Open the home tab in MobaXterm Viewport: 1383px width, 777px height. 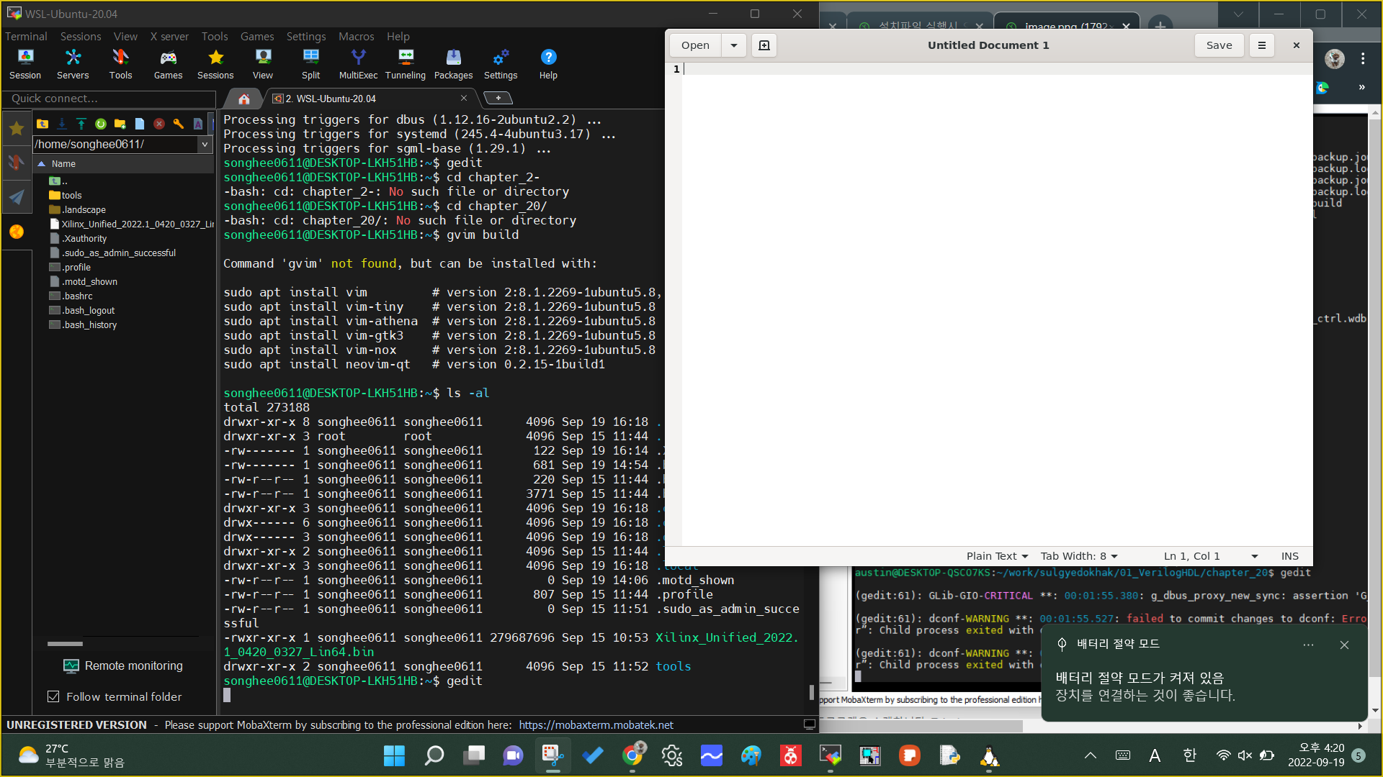[x=244, y=99]
